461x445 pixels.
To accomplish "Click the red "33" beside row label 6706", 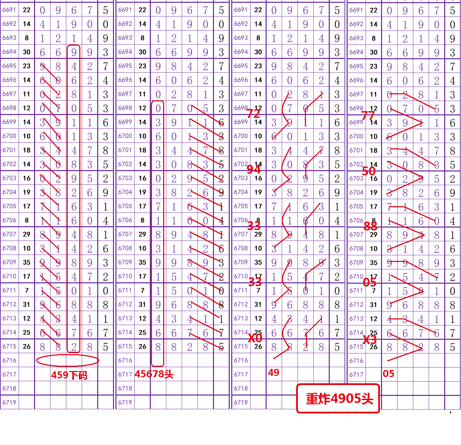I will tap(254, 225).
